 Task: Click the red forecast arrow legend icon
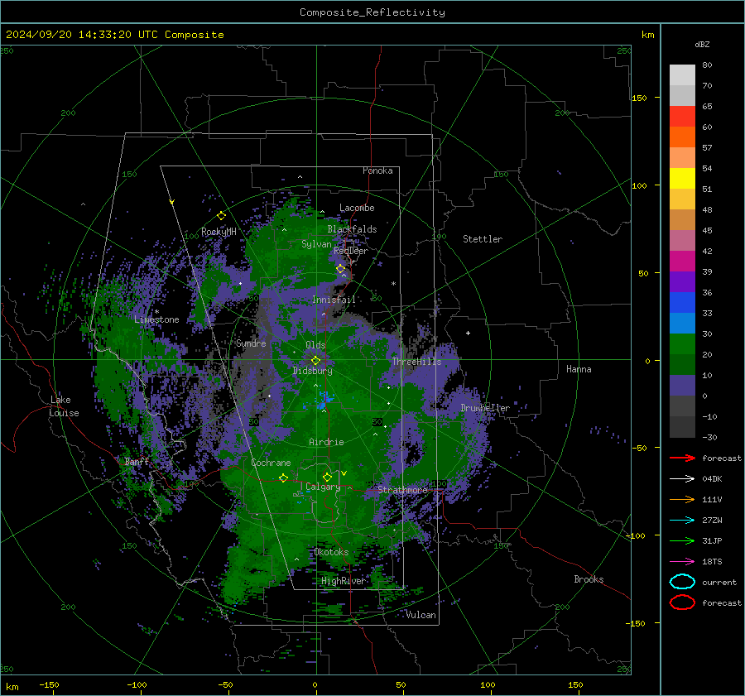[682, 458]
